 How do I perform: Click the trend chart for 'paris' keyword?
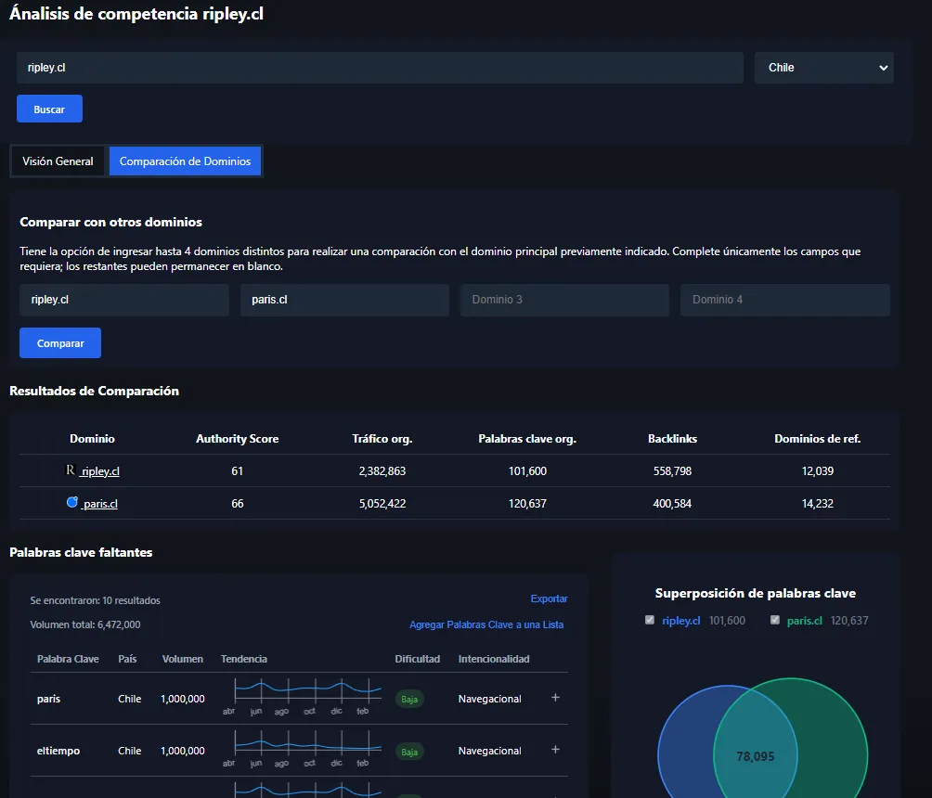click(307, 691)
